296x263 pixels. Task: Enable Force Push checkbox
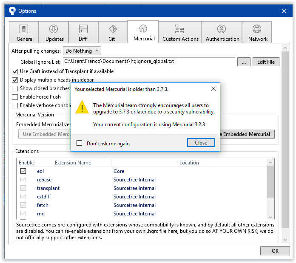(15, 97)
